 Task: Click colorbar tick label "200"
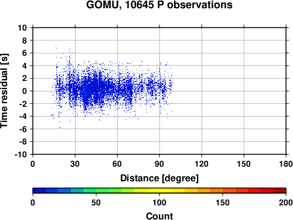[286, 202]
